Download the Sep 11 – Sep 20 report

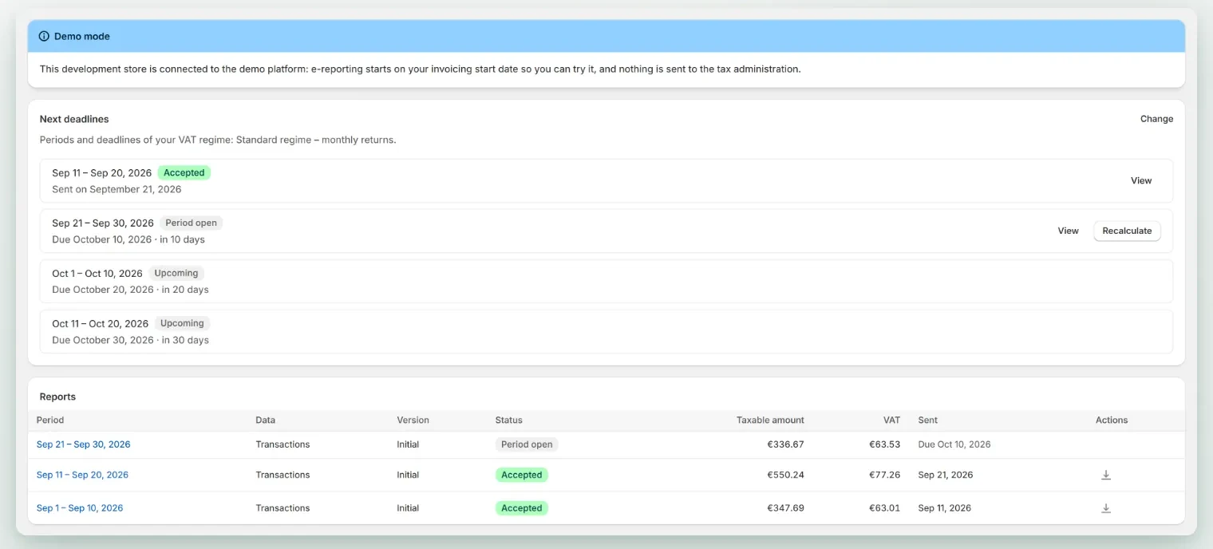click(1106, 475)
